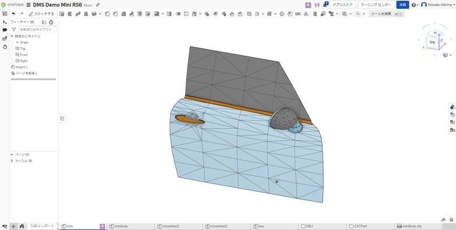The image size is (456, 230).
Task: Select the Transform tool
Action: point(195,13)
